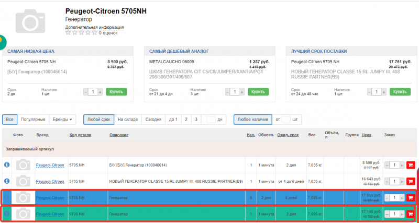The height and width of the screenshot is (223, 419).
Task: Decrease quantity in Самый дешевый аналог card
Action: point(227,92)
